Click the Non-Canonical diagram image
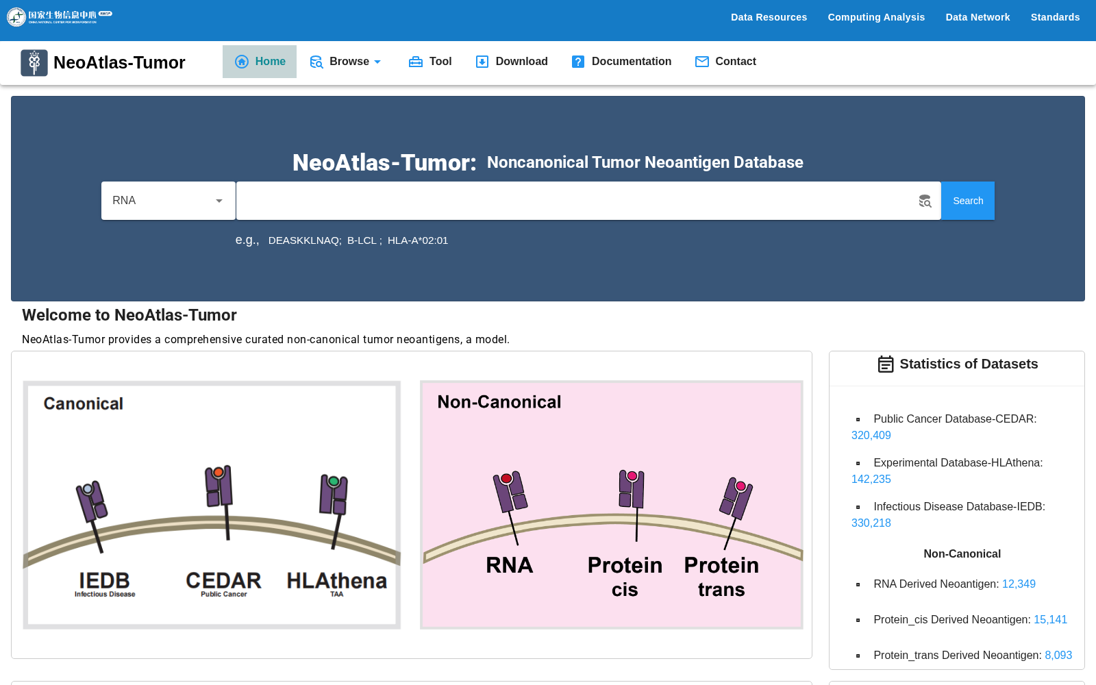The height and width of the screenshot is (685, 1096). tap(612, 505)
